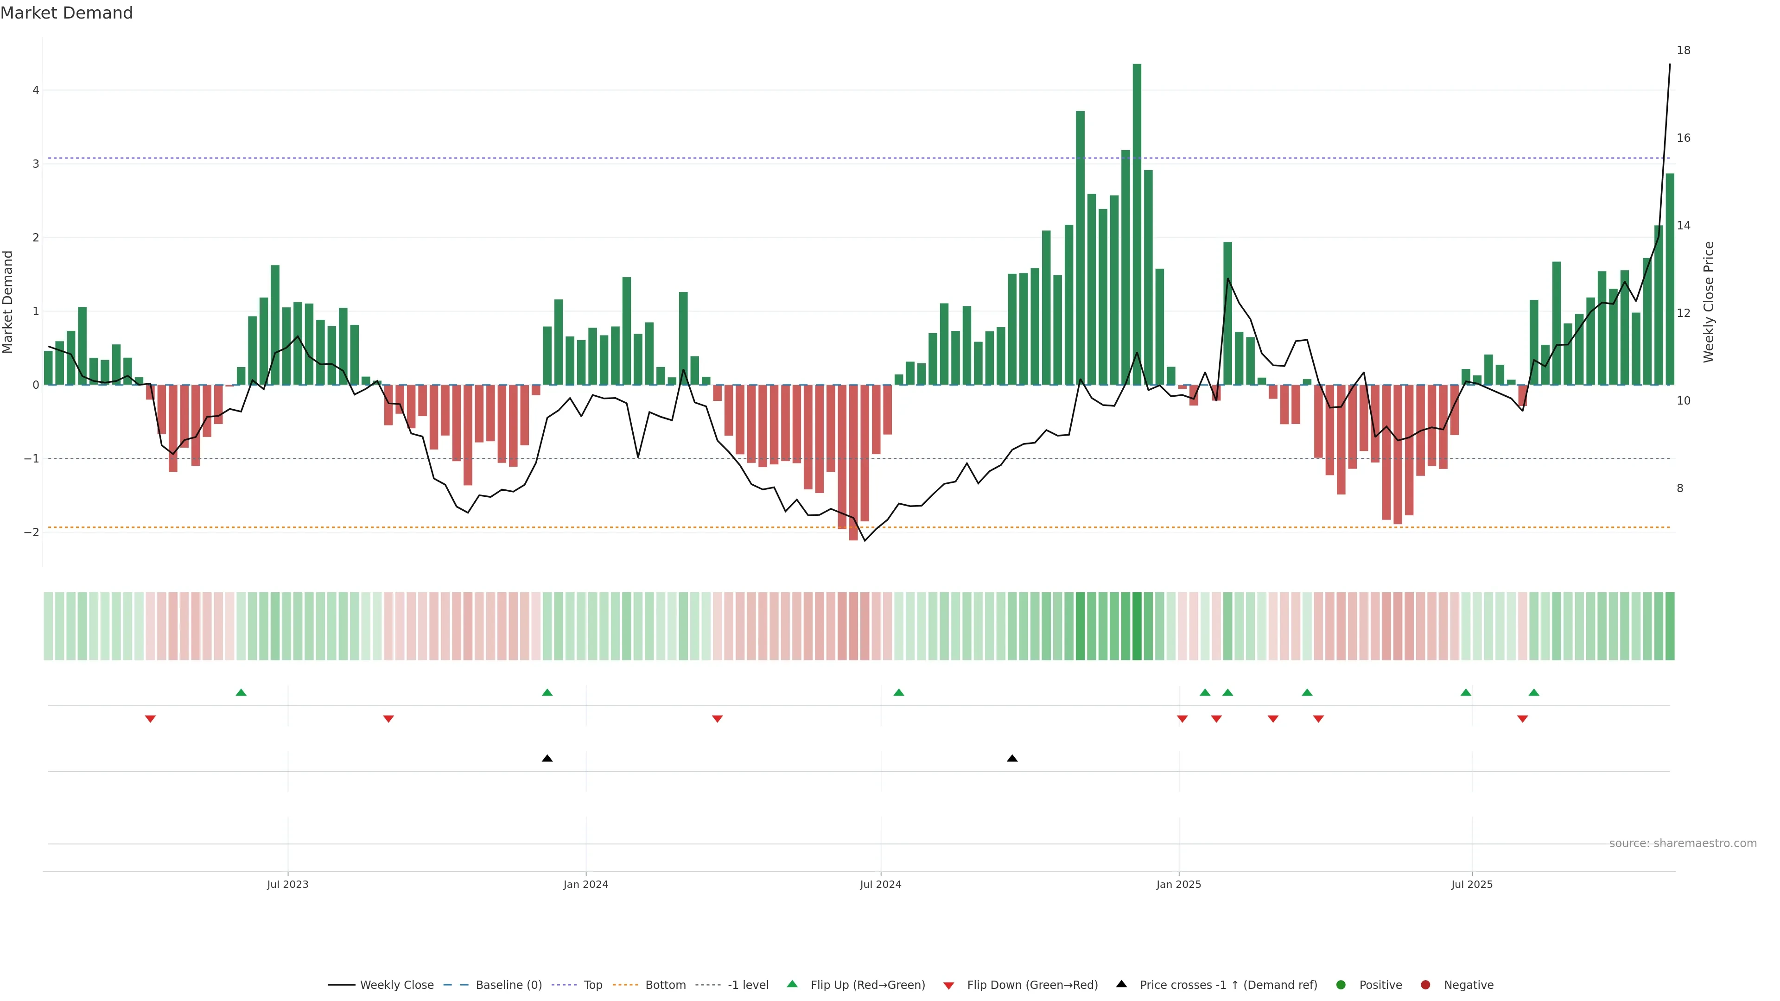Viewport: 1780px width, 1001px height.
Task: Click the last red flip-down marker after Jul 2025
Action: (1522, 719)
